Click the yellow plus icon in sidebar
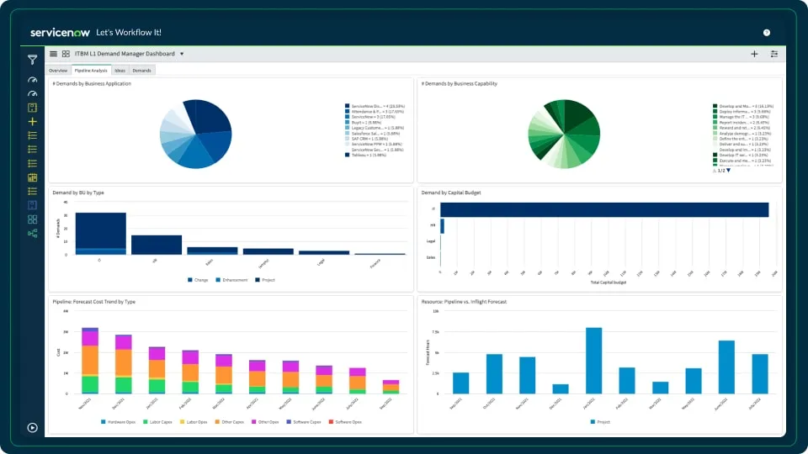 pos(33,121)
